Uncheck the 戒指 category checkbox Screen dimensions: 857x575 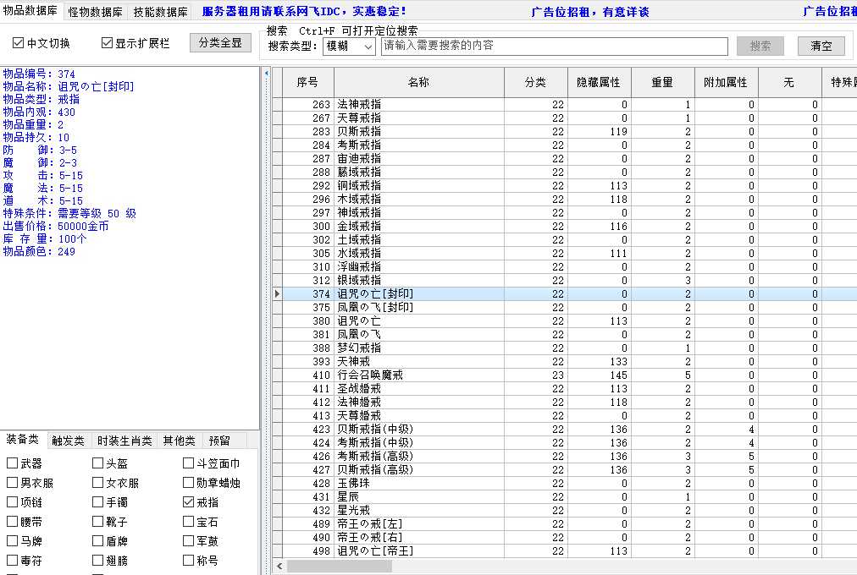(x=188, y=502)
